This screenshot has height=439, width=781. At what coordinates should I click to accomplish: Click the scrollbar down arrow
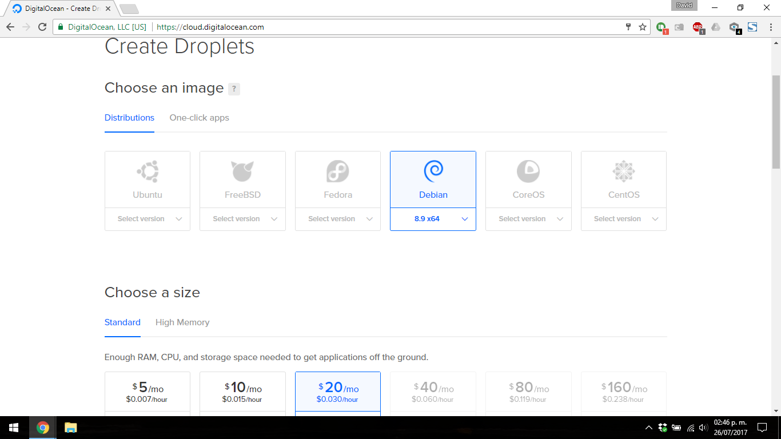click(776, 411)
